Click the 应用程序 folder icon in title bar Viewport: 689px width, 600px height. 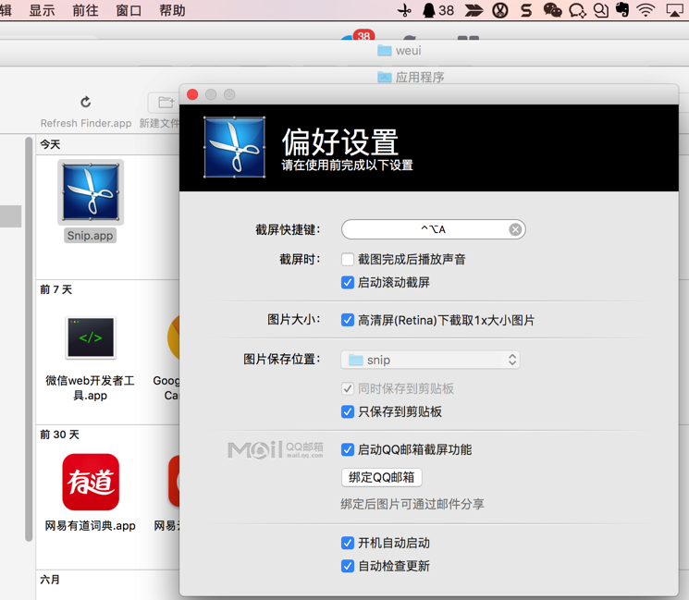[384, 78]
